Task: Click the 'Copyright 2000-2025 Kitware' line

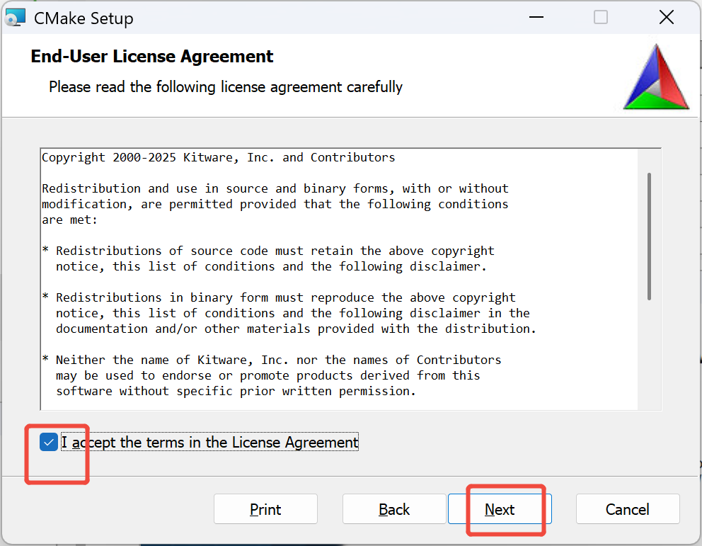Action: pyautogui.click(x=219, y=158)
